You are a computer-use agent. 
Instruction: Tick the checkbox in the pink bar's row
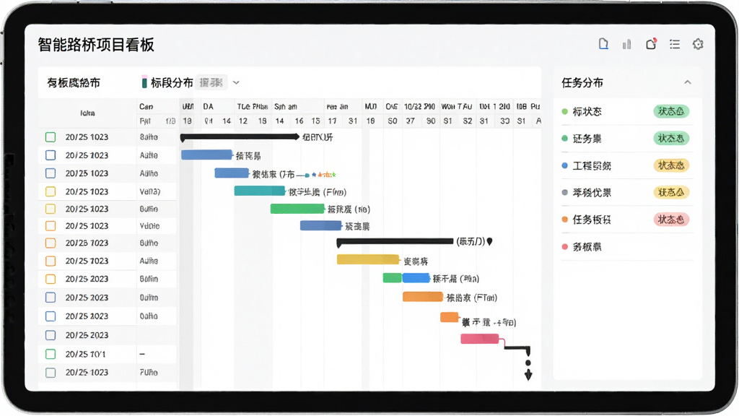pyautogui.click(x=51, y=335)
